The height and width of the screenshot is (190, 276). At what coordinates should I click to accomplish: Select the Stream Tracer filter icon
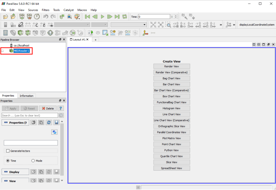pyautogui.click(x=57, y=33)
